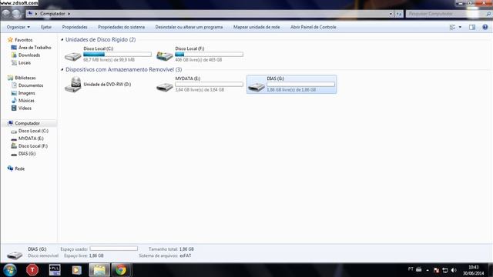Open Disco Local (C:) drive icon
This screenshot has height=277, width=493.
(73, 56)
